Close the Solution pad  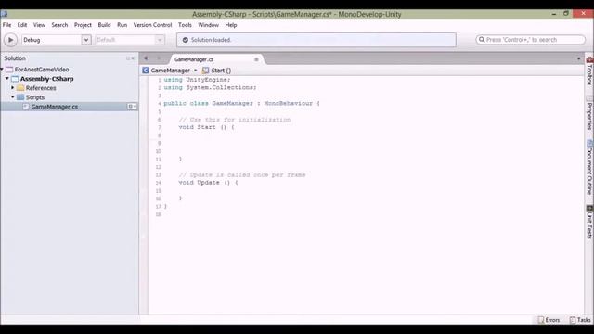point(133,58)
